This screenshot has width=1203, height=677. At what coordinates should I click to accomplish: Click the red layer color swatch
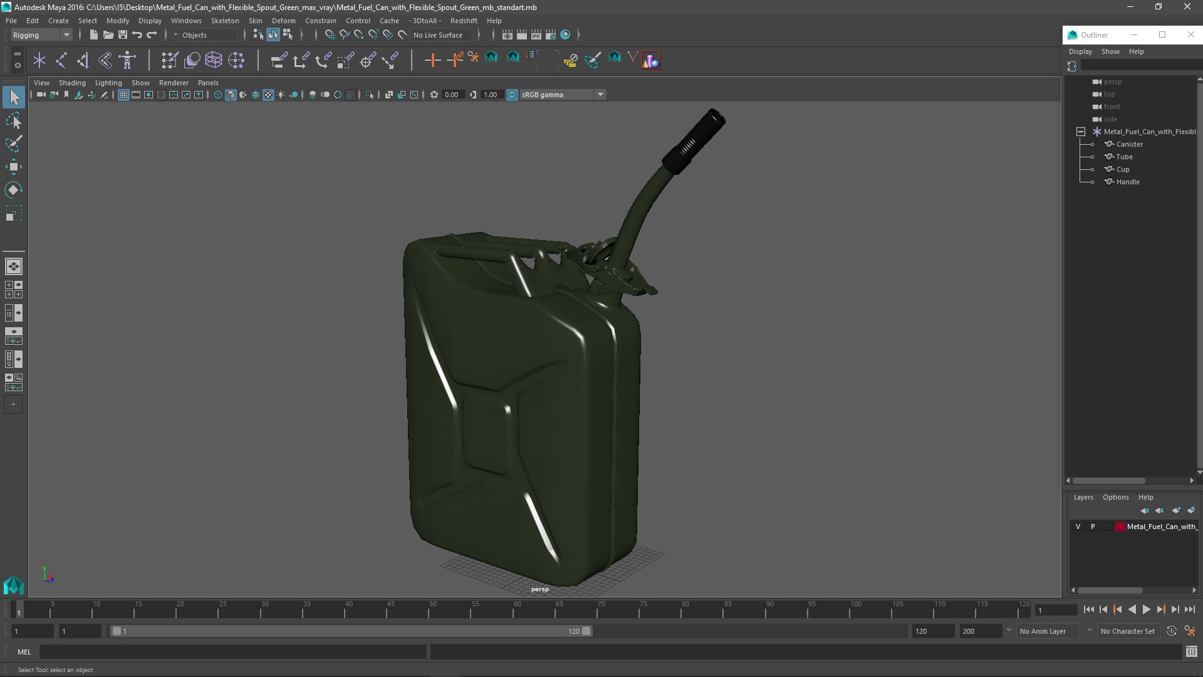[1120, 527]
